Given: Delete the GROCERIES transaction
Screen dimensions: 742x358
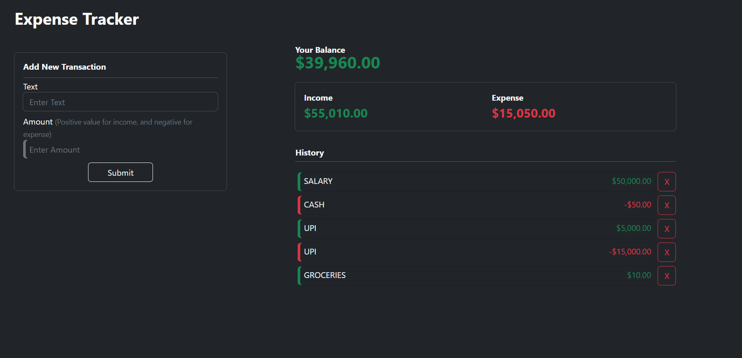Looking at the screenshot, I should point(666,276).
